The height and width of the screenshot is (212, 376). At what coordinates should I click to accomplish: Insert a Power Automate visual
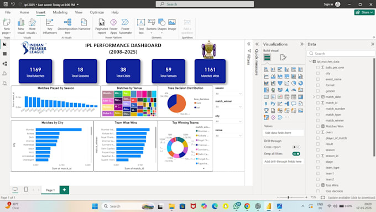[x=125, y=27]
